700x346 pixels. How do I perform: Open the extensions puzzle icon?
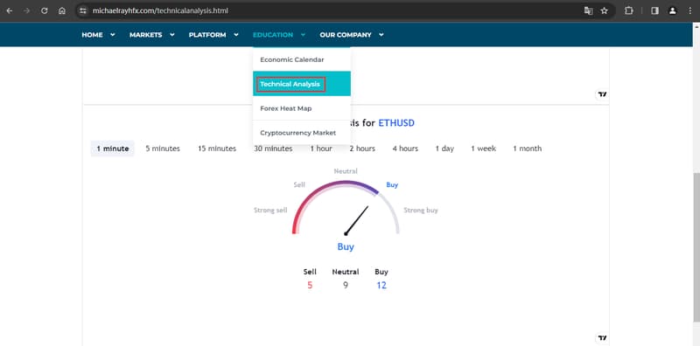(x=628, y=10)
